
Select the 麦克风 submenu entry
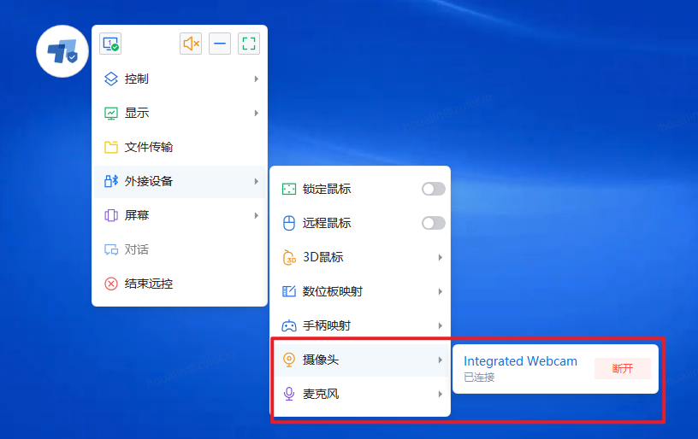361,394
